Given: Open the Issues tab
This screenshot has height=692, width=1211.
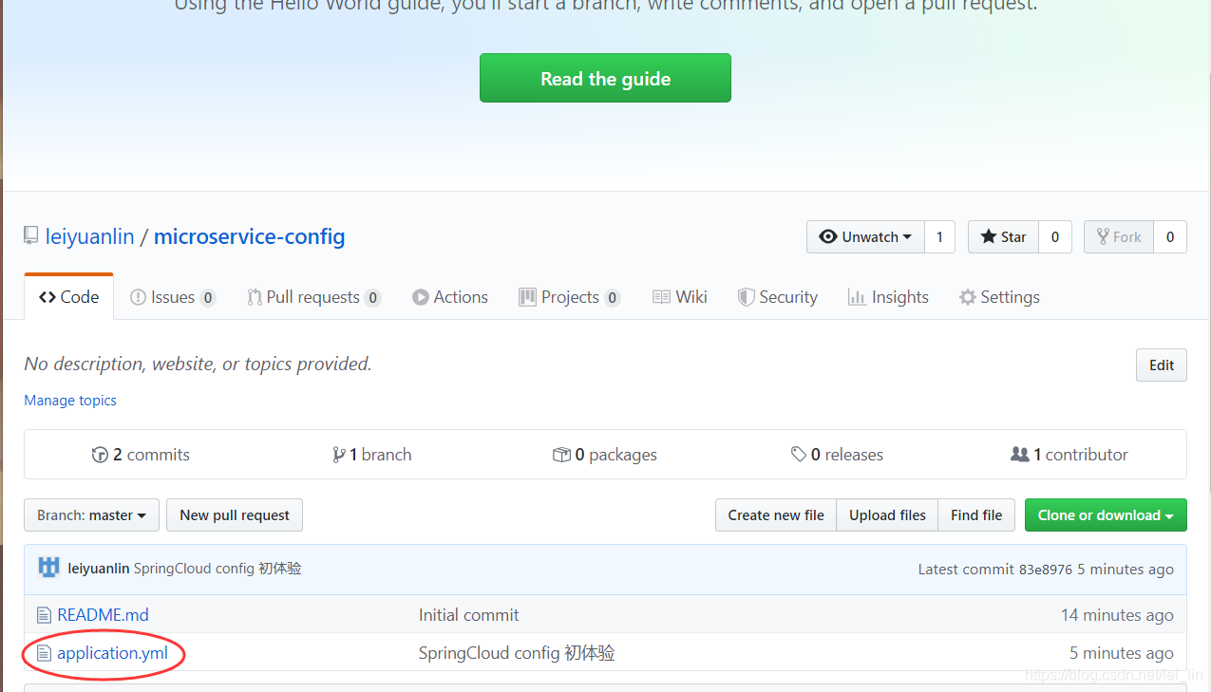Looking at the screenshot, I should click(173, 297).
